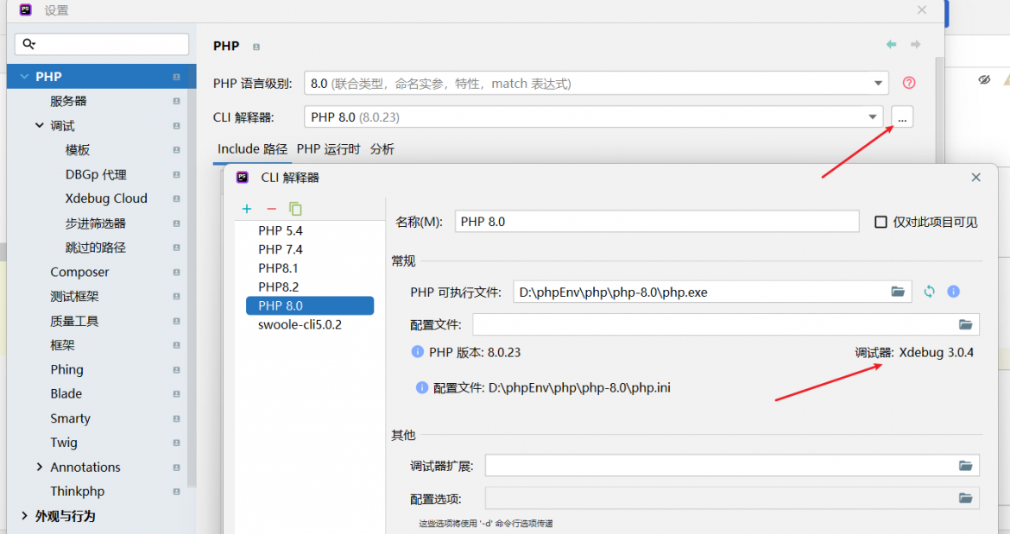Open 步进筛选器 settings page
The width and height of the screenshot is (1010, 534).
[x=97, y=223]
